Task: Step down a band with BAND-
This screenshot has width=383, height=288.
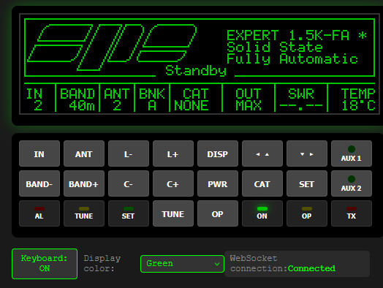Action: coord(39,183)
